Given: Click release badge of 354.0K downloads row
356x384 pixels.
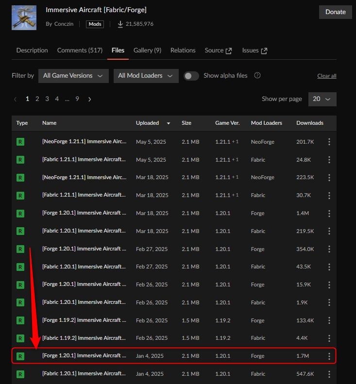Looking at the screenshot, I should pos(20,249).
